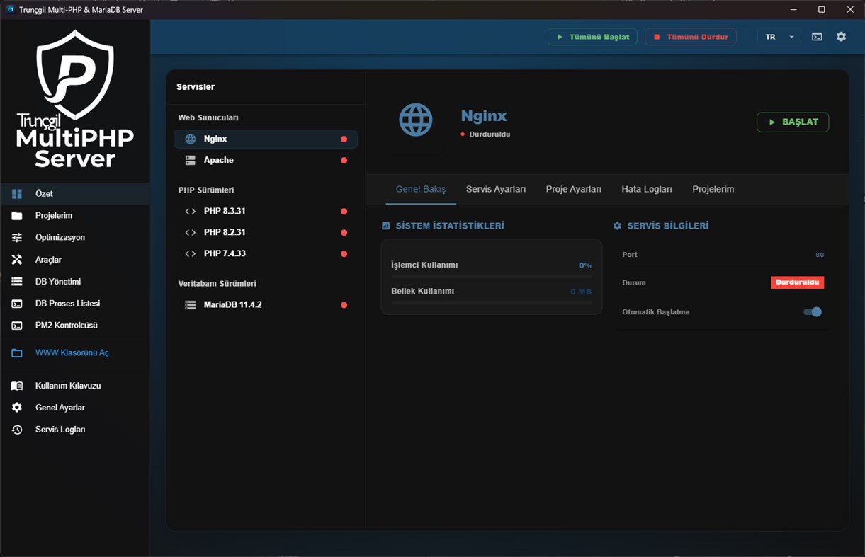Click the Özet dashboard icon in sidebar
Image resolution: width=865 pixels, height=557 pixels.
tap(17, 194)
